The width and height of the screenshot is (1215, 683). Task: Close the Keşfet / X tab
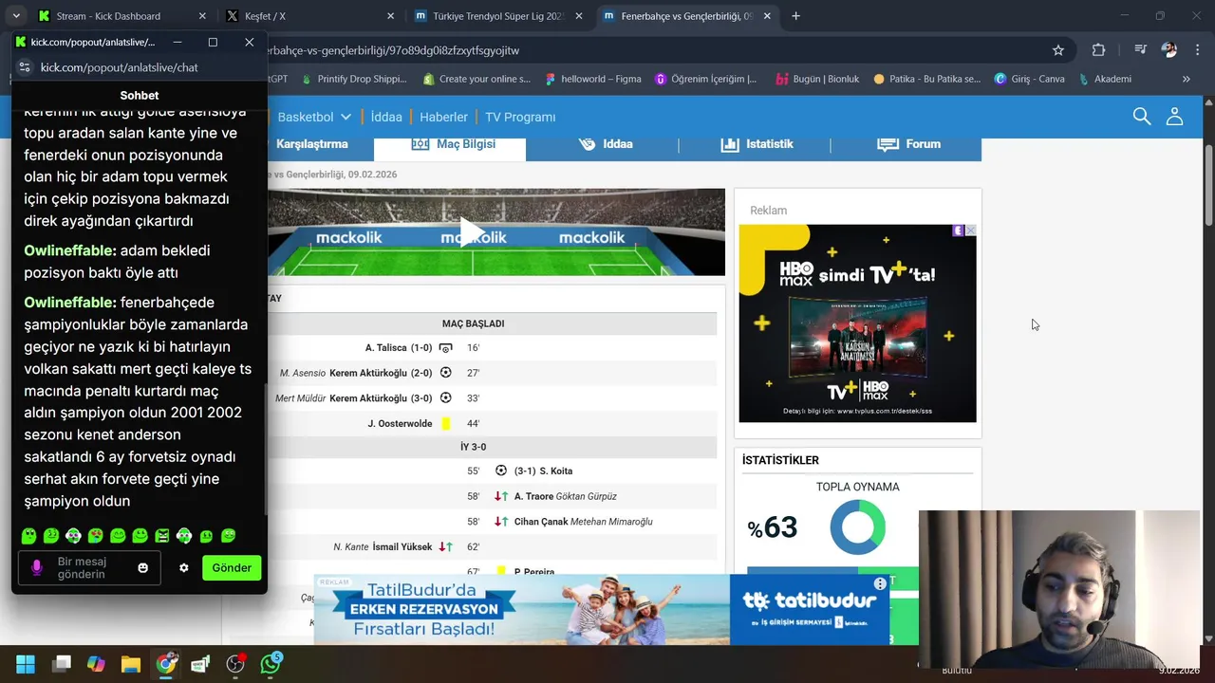click(390, 16)
